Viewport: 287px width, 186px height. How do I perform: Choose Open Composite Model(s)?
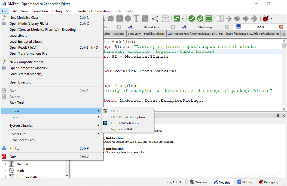tap(51, 68)
